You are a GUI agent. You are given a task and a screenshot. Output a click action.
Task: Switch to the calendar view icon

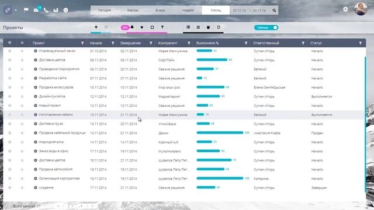208,27
